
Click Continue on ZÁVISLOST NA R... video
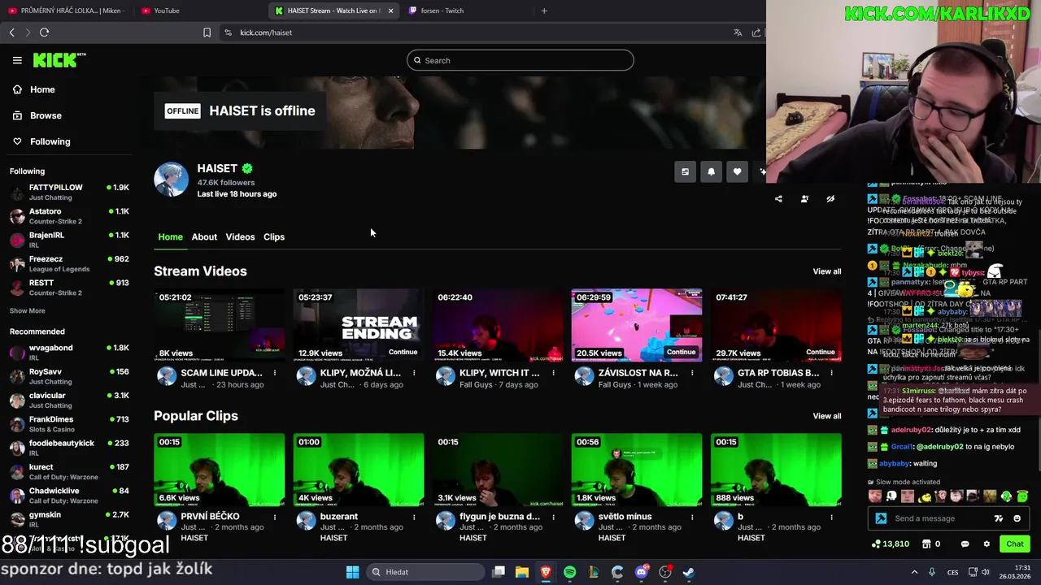(681, 352)
